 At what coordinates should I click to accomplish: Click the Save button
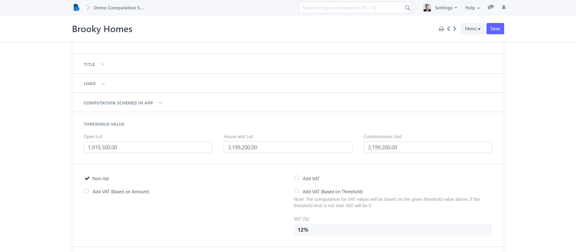tap(495, 29)
